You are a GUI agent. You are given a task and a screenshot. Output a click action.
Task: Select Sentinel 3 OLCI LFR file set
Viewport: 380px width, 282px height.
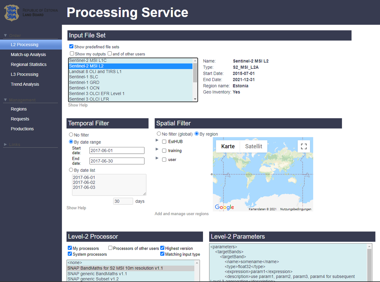(x=131, y=99)
